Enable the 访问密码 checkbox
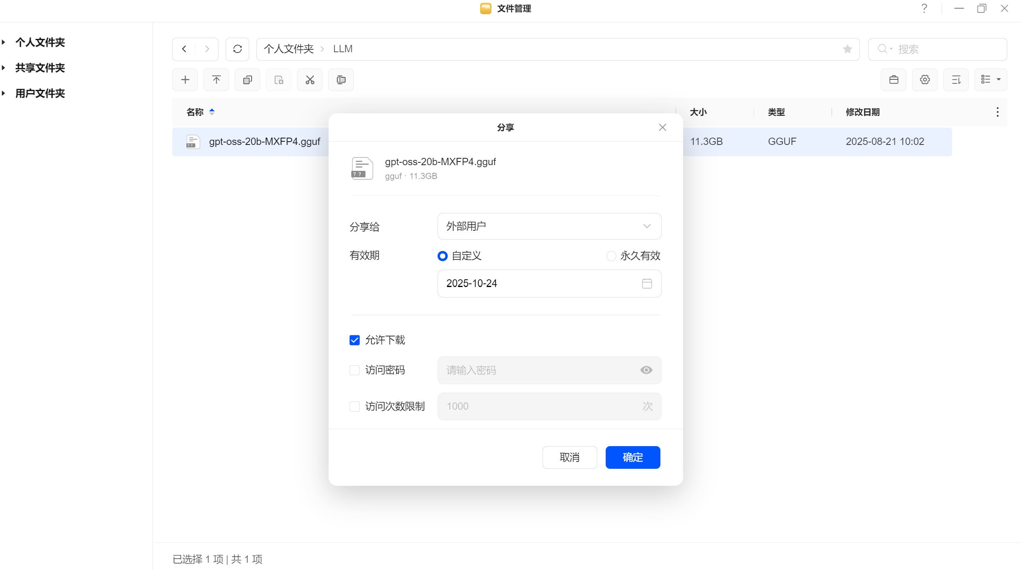 pos(355,370)
